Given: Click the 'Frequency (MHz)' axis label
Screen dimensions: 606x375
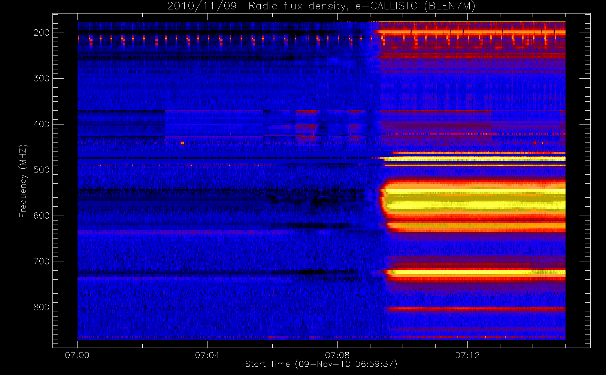Looking at the screenshot, I should point(23,181).
